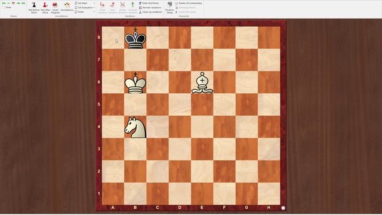The image size is (382, 215).
Task: Open Annotations tool
Action: pos(67,7)
